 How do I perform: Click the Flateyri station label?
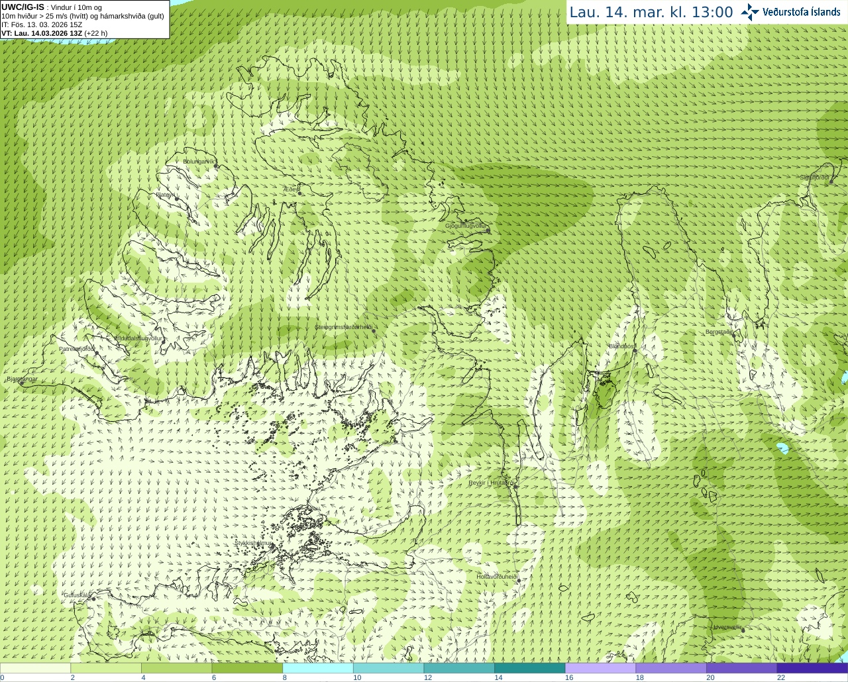(x=166, y=195)
